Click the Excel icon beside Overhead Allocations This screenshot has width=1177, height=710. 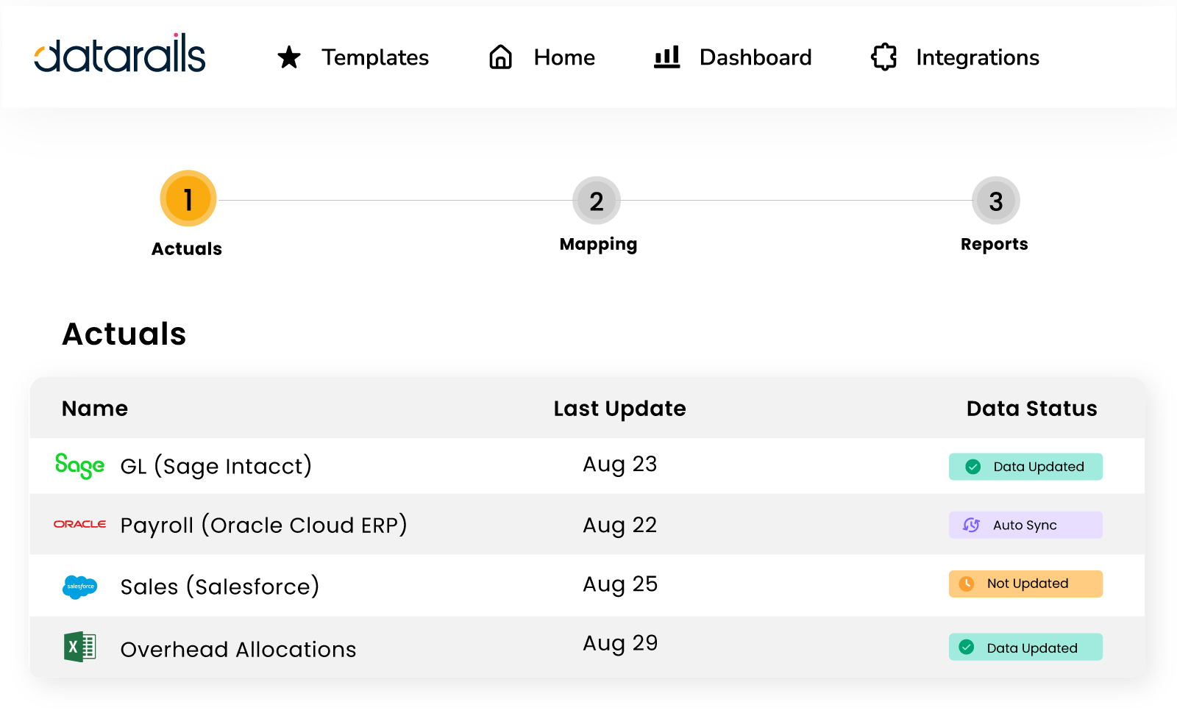point(79,648)
